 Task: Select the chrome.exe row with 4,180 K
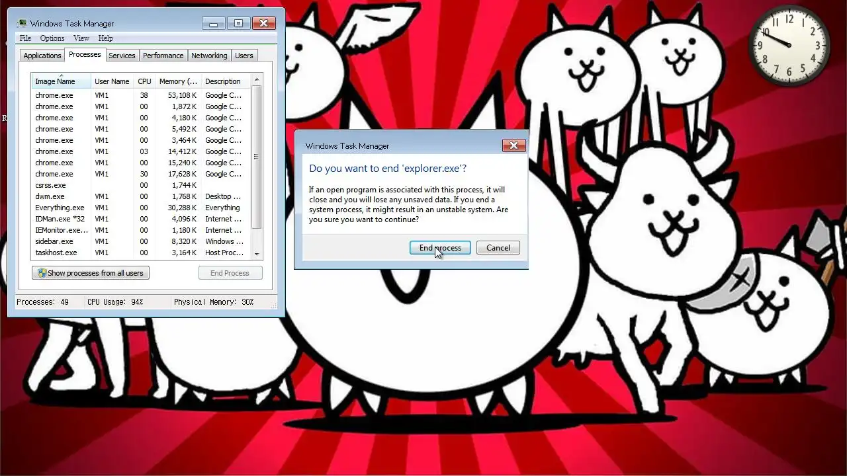pyautogui.click(x=142, y=118)
